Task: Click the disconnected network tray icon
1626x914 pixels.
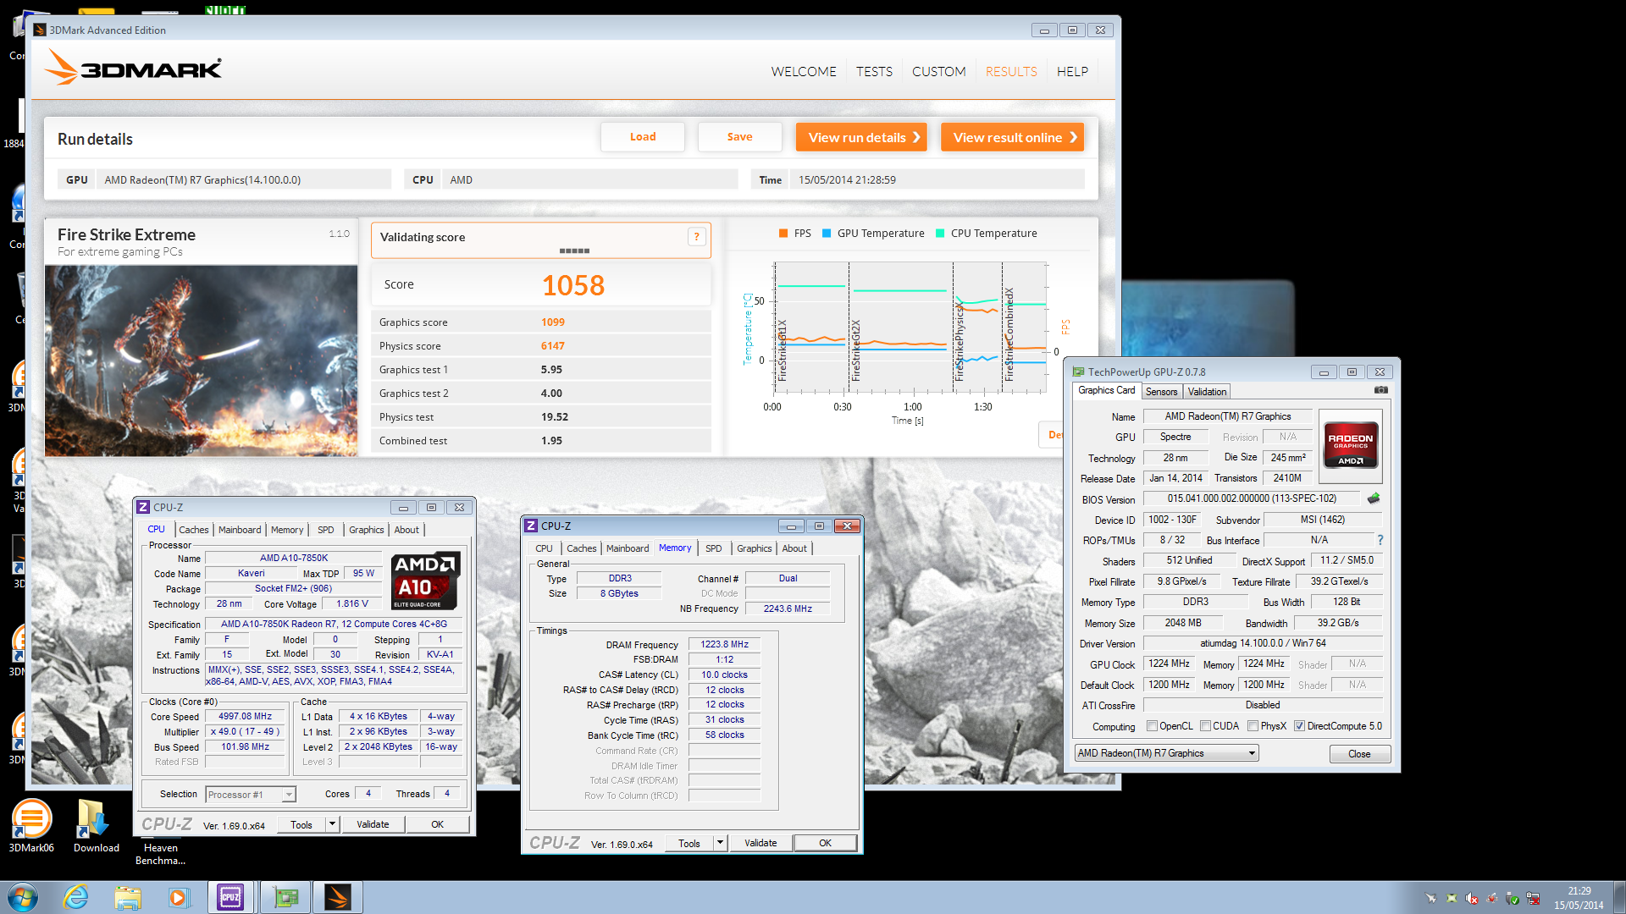Action: tap(1533, 898)
